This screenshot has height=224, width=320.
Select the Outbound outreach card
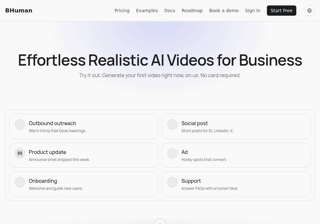pyautogui.click(x=84, y=126)
